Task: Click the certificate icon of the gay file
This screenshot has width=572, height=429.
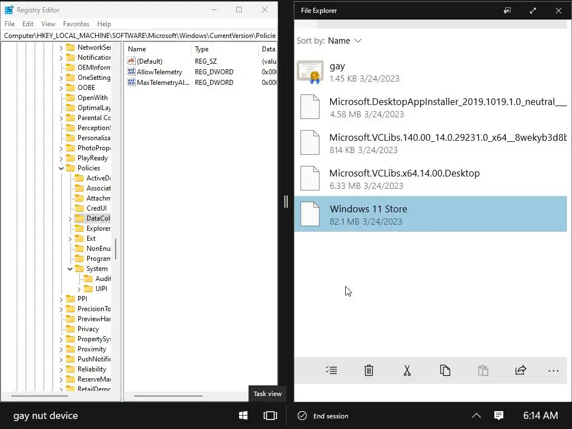Action: (x=310, y=72)
